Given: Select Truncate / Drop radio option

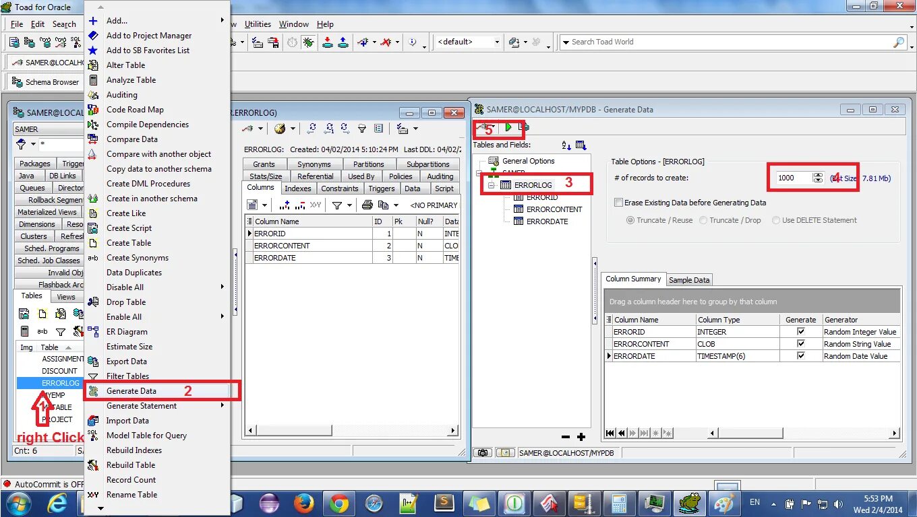Looking at the screenshot, I should [703, 220].
